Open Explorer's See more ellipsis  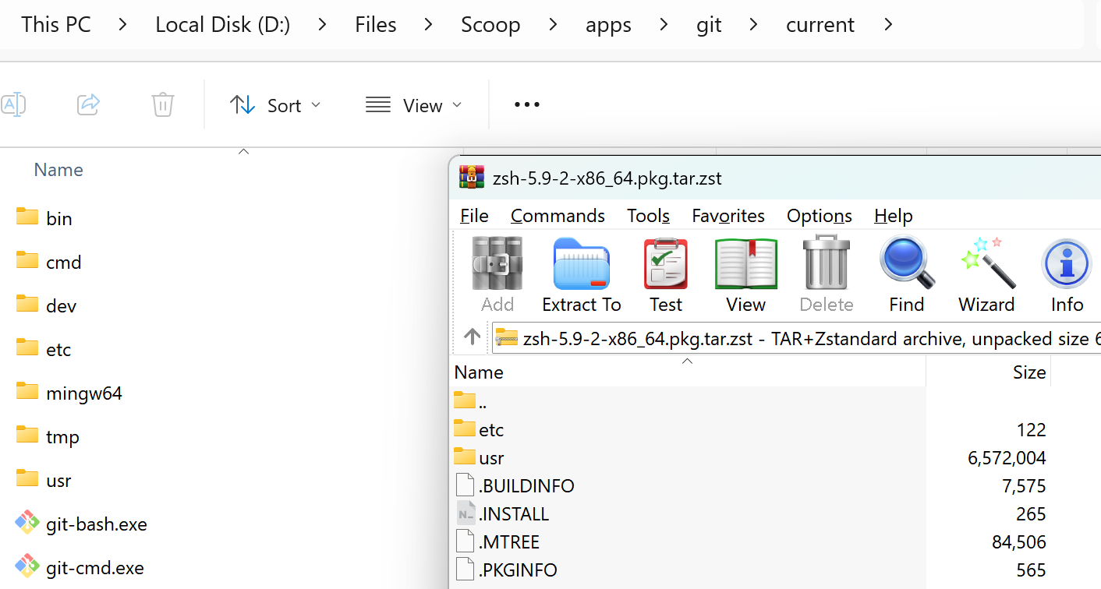[527, 104]
